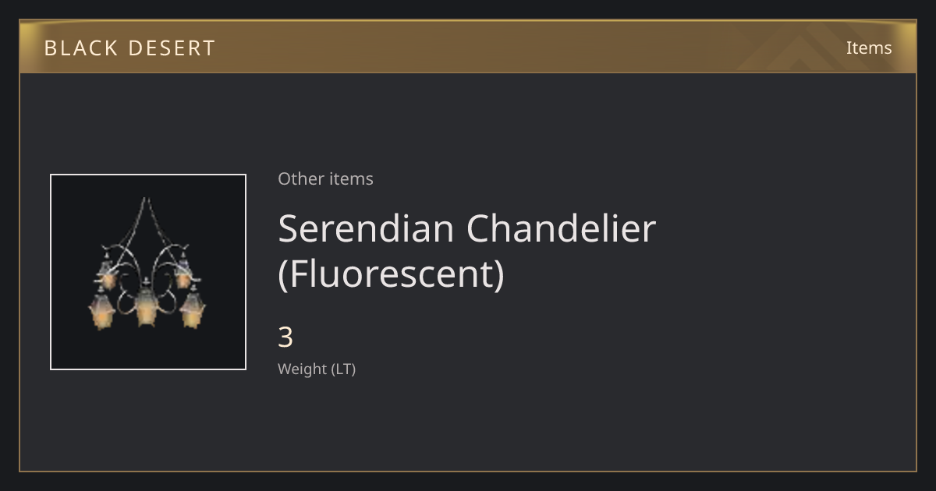Click the word "Serendian" in the item name

[366, 228]
